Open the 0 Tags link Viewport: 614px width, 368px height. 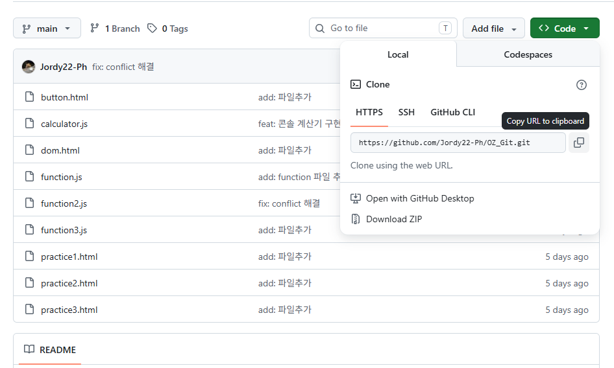click(x=167, y=29)
